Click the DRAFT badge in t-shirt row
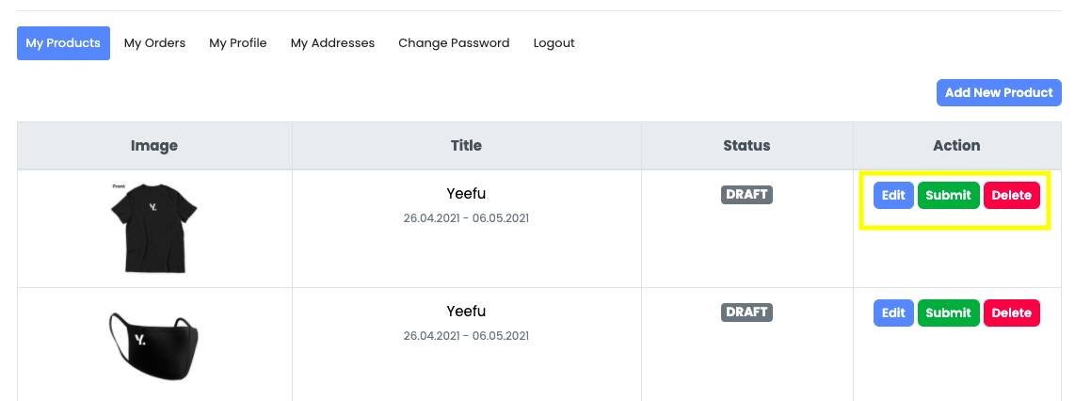This screenshot has height=401, width=1075. coord(746,195)
